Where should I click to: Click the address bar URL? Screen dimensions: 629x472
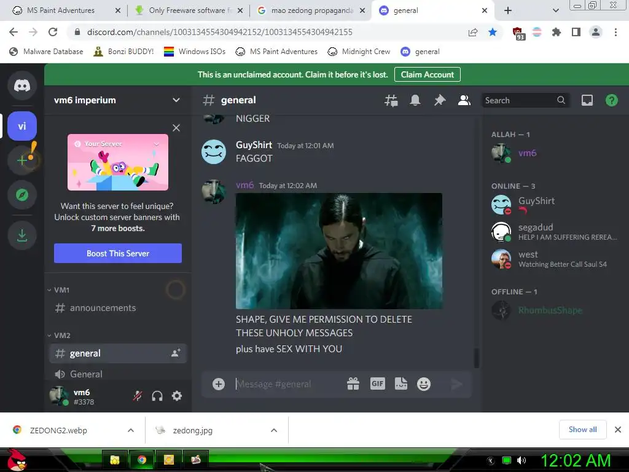pos(220,32)
